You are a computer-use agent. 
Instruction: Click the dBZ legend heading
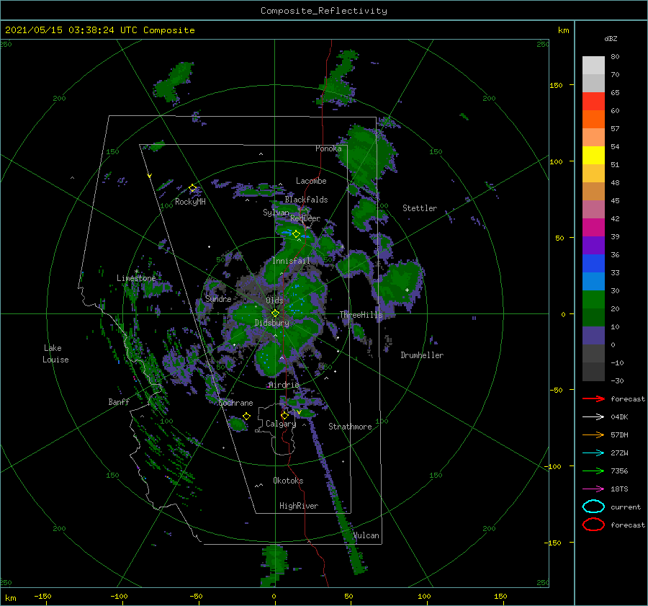point(611,38)
